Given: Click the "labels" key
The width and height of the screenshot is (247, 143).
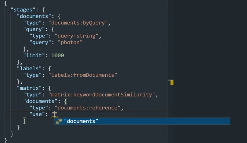Looking at the screenshot, I should (29, 69).
